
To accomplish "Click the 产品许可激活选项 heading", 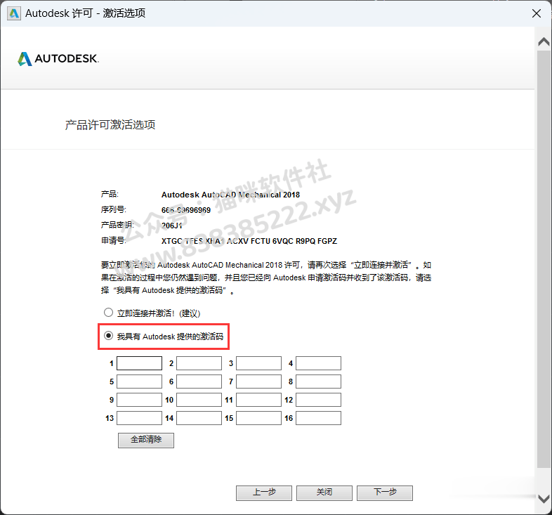I will [x=110, y=124].
